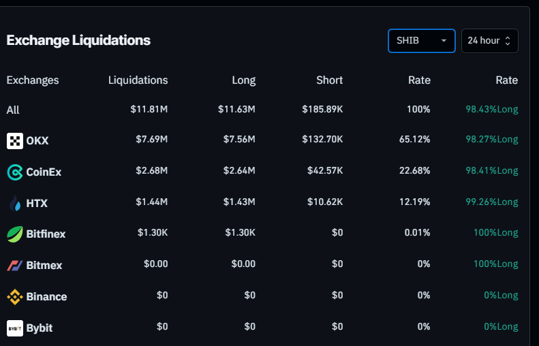Click the Exchanges column header
Image resolution: width=539 pixels, height=346 pixels.
click(x=33, y=80)
